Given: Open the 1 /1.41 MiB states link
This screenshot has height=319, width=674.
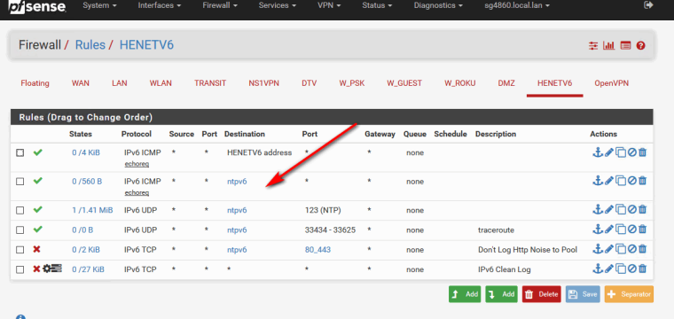Looking at the screenshot, I should (x=92, y=210).
